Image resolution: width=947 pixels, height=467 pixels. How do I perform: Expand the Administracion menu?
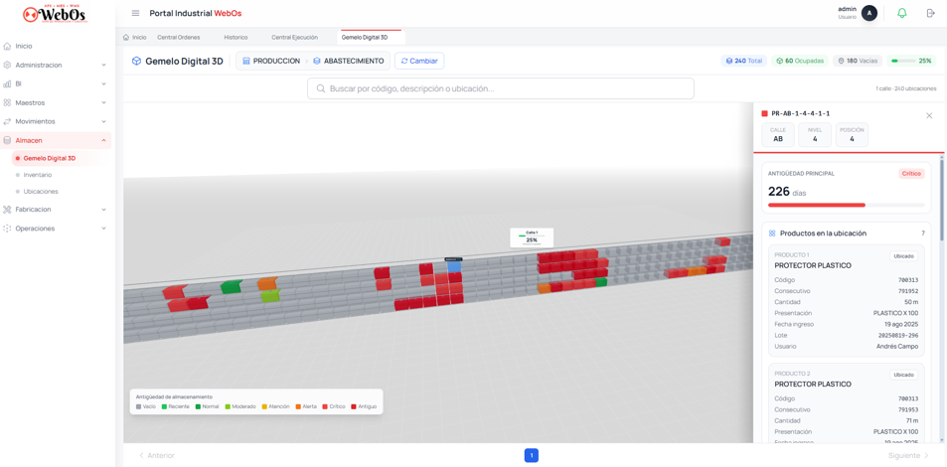pos(55,65)
